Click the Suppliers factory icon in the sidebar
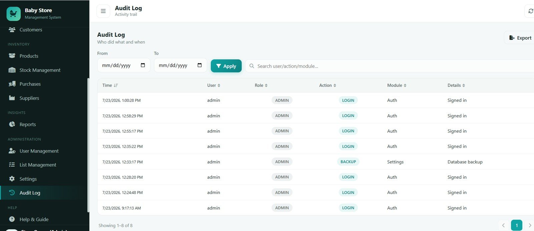534x231 pixels. tap(12, 98)
